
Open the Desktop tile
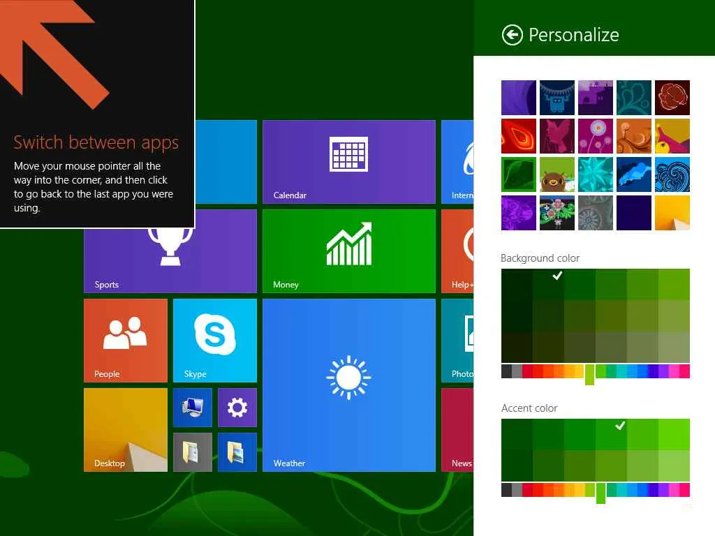click(126, 430)
